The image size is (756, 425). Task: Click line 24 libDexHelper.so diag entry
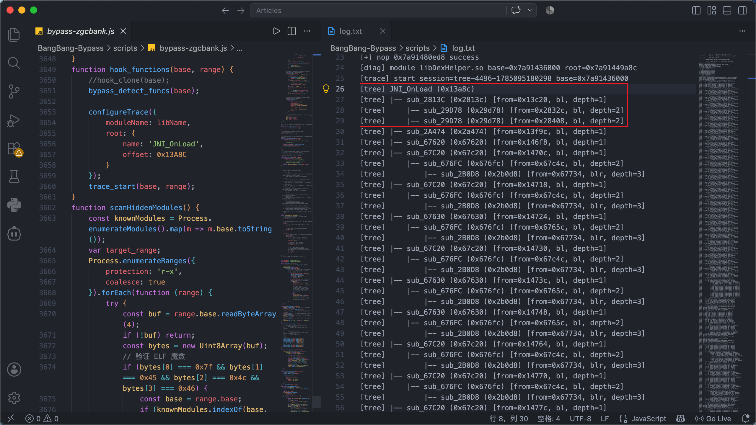(x=498, y=68)
